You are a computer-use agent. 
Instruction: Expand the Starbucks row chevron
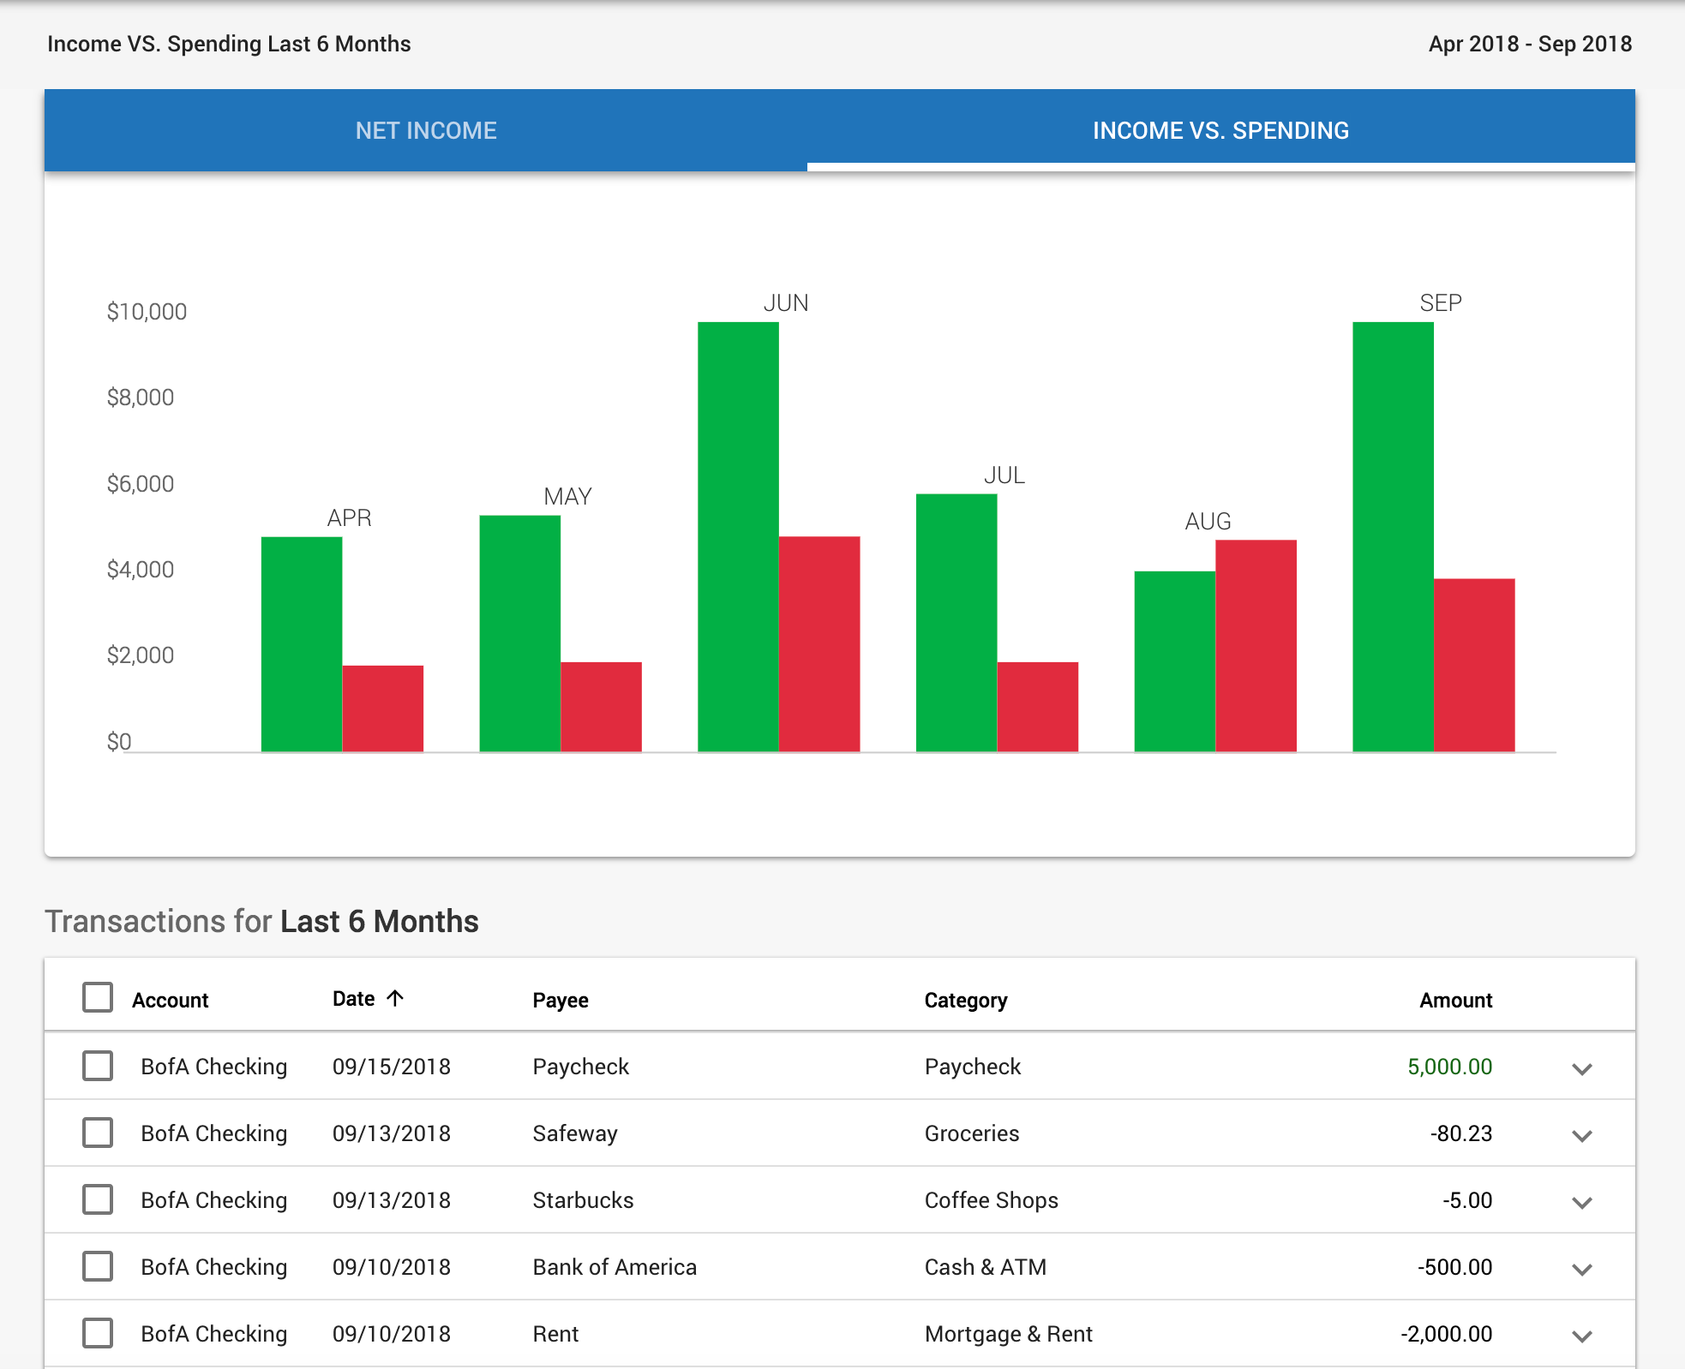[x=1582, y=1202]
